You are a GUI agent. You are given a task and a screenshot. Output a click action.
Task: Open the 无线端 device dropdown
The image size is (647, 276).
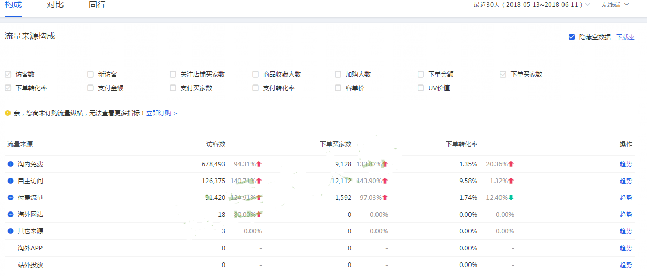(x=614, y=5)
